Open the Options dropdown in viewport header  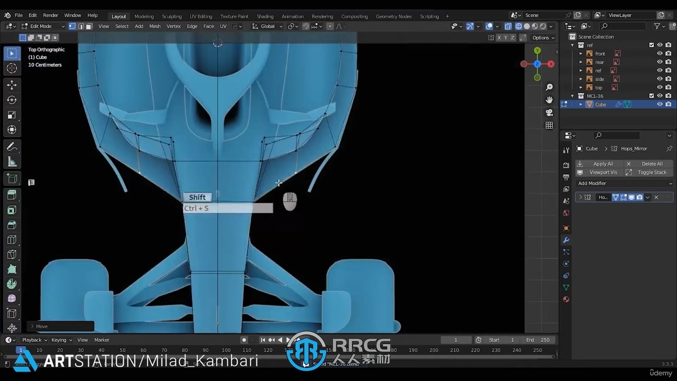tap(543, 38)
